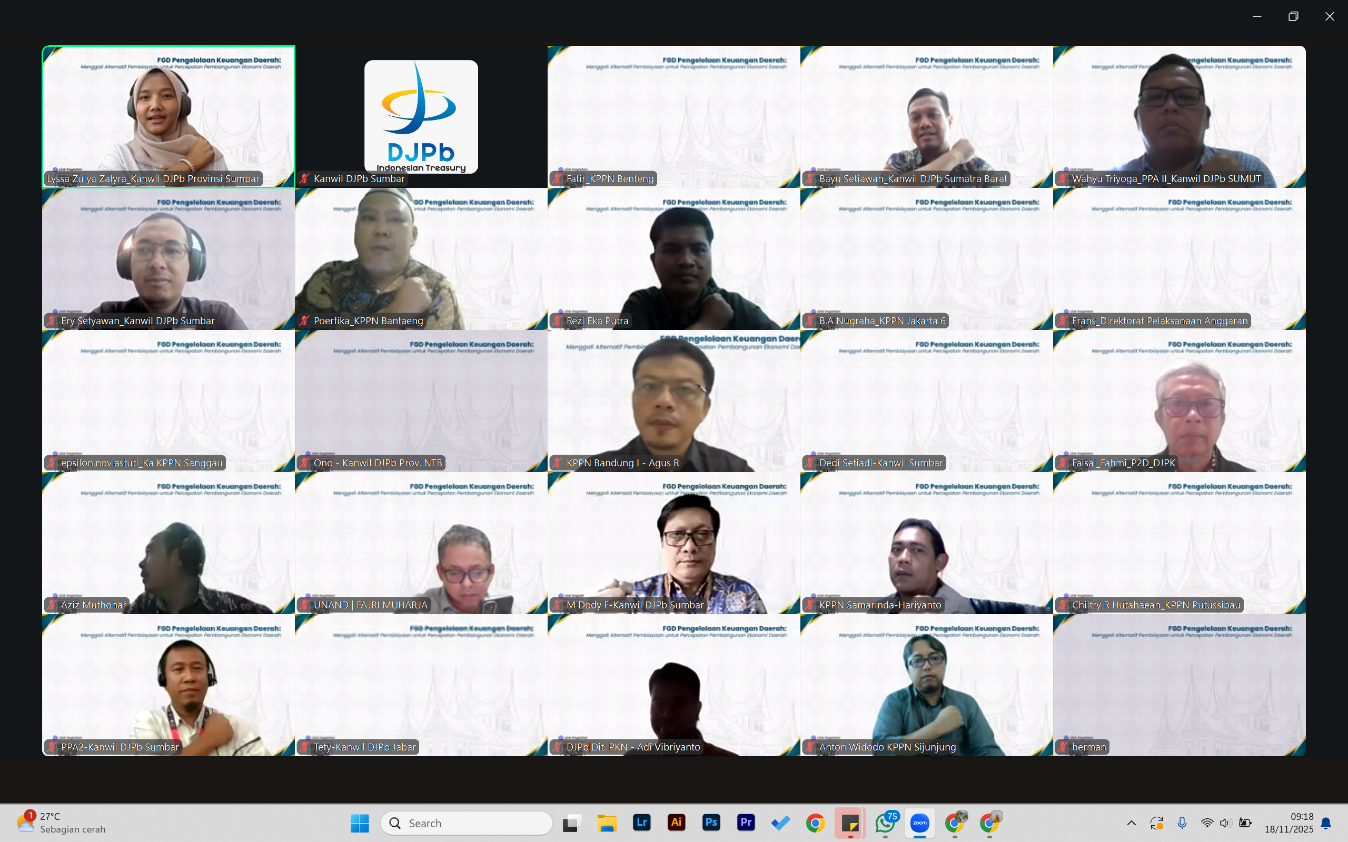Click the volume speaker tray icon
This screenshot has height=842, width=1348.
point(1225,823)
